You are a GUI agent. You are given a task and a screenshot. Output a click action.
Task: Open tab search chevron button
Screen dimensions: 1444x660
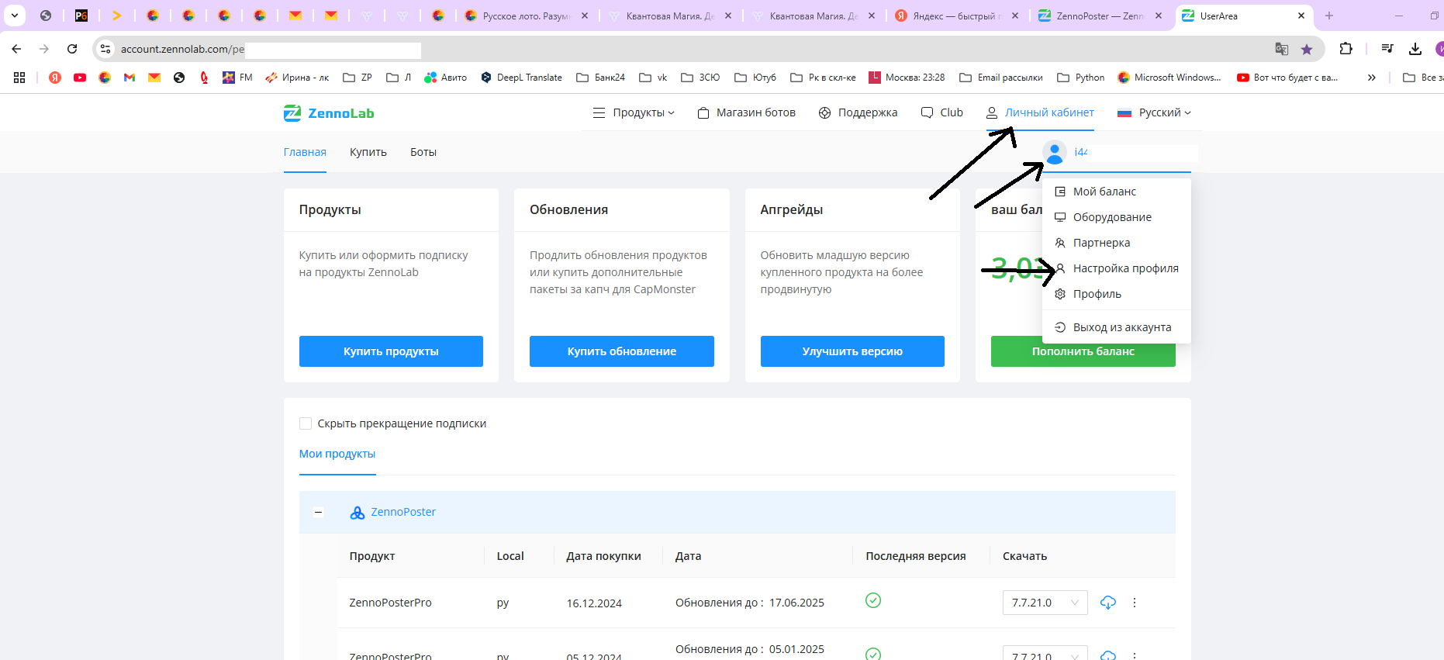14,16
